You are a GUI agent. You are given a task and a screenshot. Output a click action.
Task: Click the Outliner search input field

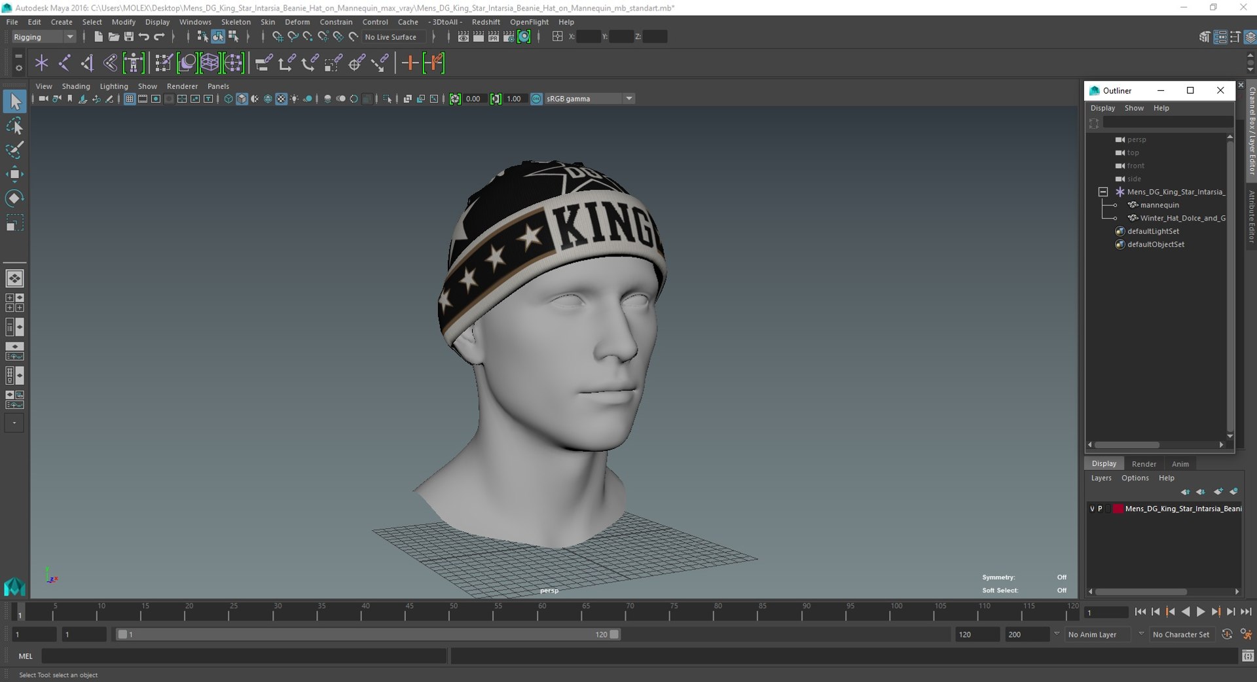(x=1167, y=122)
